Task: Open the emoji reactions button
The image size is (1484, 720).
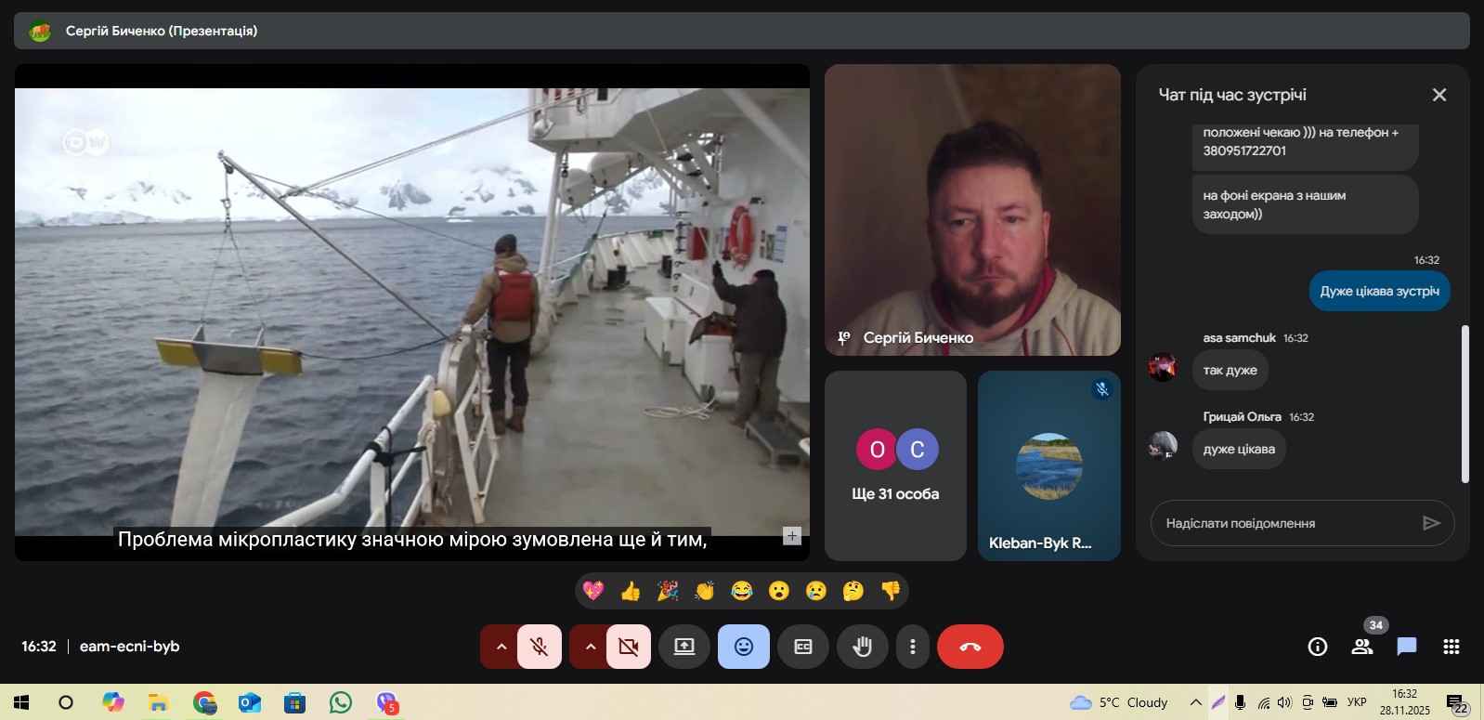Action: [744, 647]
